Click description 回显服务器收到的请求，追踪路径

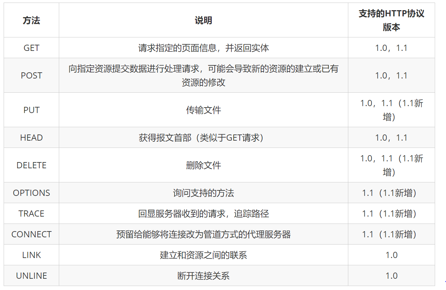[x=203, y=213]
